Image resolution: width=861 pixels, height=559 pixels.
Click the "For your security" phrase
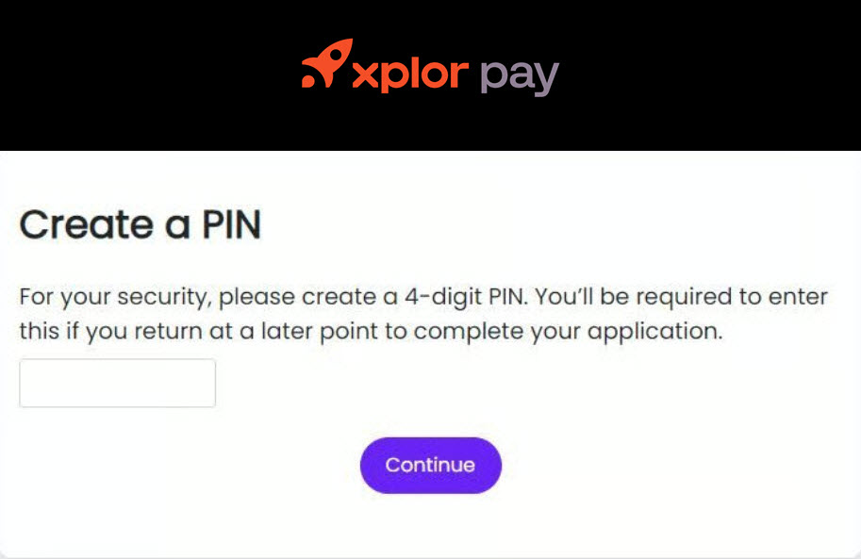(x=117, y=298)
